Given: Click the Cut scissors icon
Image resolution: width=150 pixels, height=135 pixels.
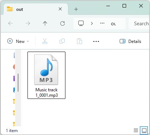Looking at the screenshot, I should click(45, 41).
